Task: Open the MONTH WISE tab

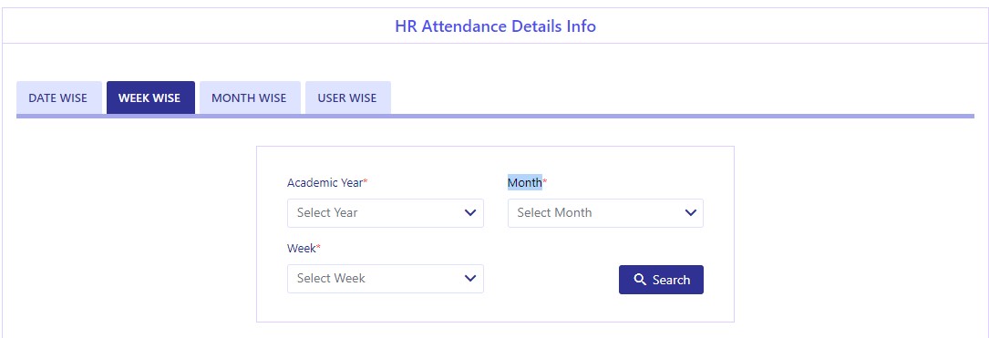Action: click(249, 97)
